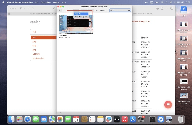Switch to grid view in Remote Desktop
This screenshot has height=125, width=192.
pyautogui.click(x=60, y=10)
